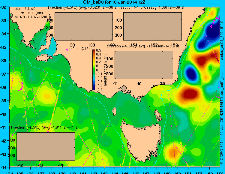Click the height anomaly color bar
225x174 pixels.
(x=94, y=70)
